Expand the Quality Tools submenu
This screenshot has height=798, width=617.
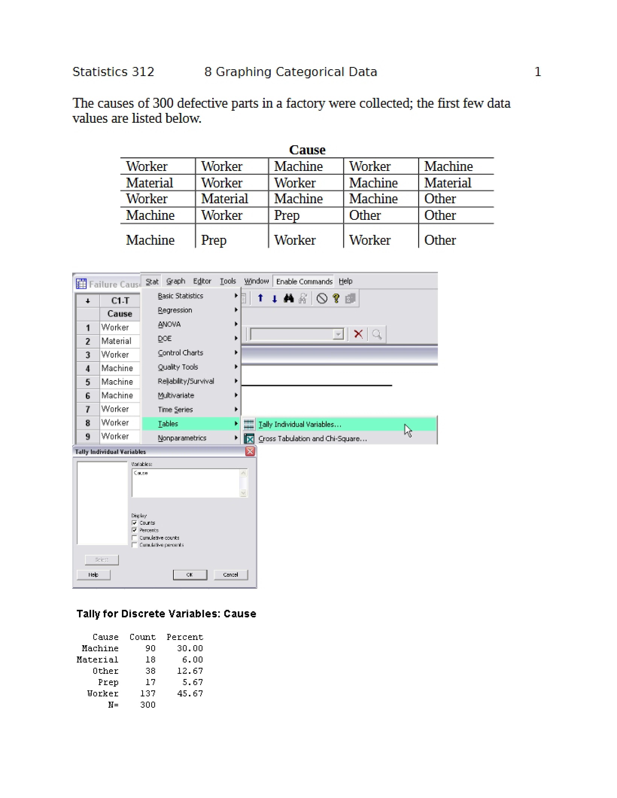(191, 367)
